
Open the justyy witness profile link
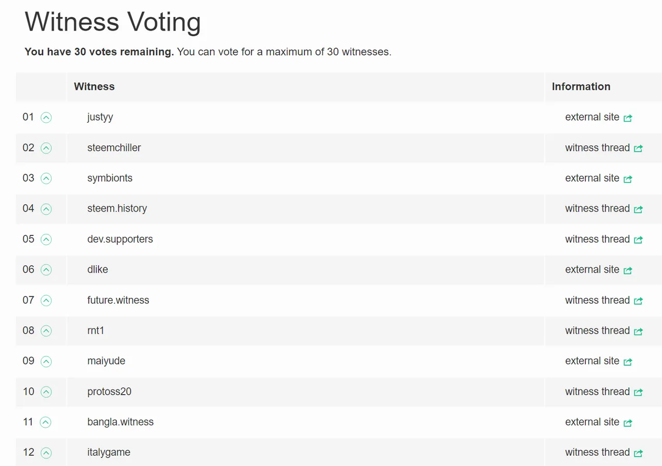(x=100, y=117)
